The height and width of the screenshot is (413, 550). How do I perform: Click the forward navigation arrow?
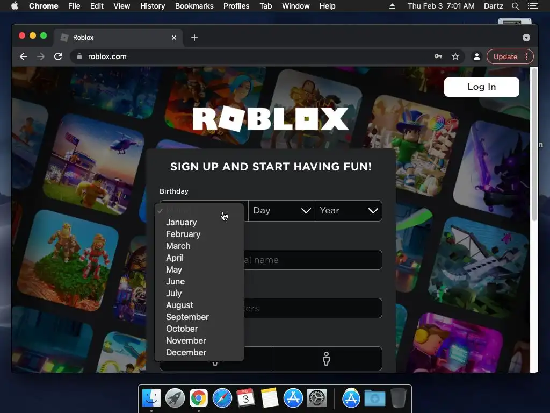tap(41, 56)
